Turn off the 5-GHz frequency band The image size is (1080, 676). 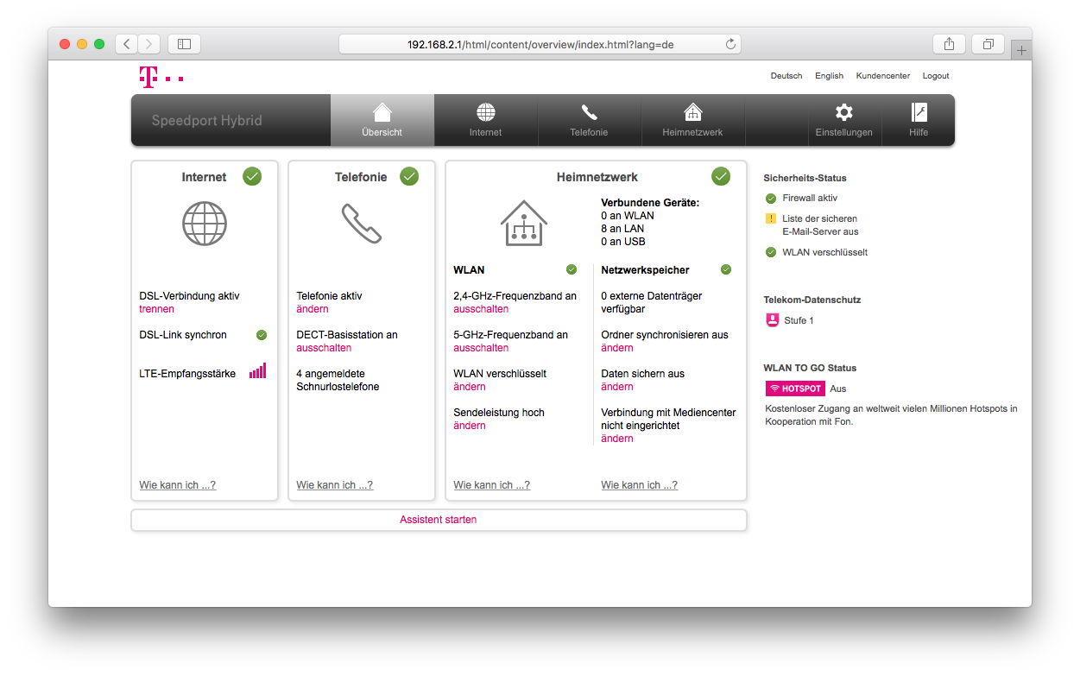[481, 348]
